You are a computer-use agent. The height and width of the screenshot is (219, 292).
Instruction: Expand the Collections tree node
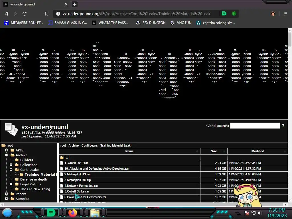pos(11,165)
